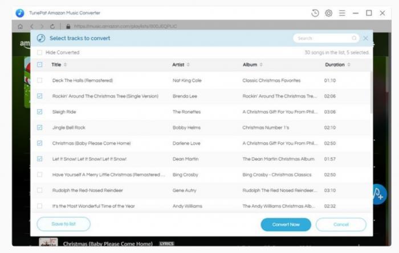The height and width of the screenshot is (253, 399).
Task: Enable the Hide Converted checkbox
Action: pos(39,52)
